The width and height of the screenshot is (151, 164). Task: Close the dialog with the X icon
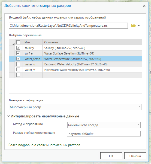click(x=144, y=6)
